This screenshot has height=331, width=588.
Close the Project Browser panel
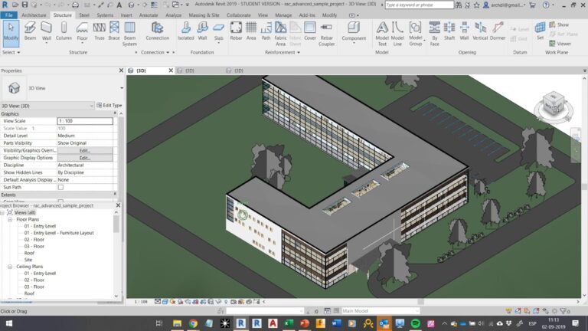[x=118, y=205]
